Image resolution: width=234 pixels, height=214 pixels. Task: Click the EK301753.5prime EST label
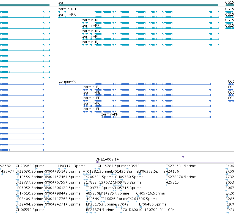[x=101, y=204]
